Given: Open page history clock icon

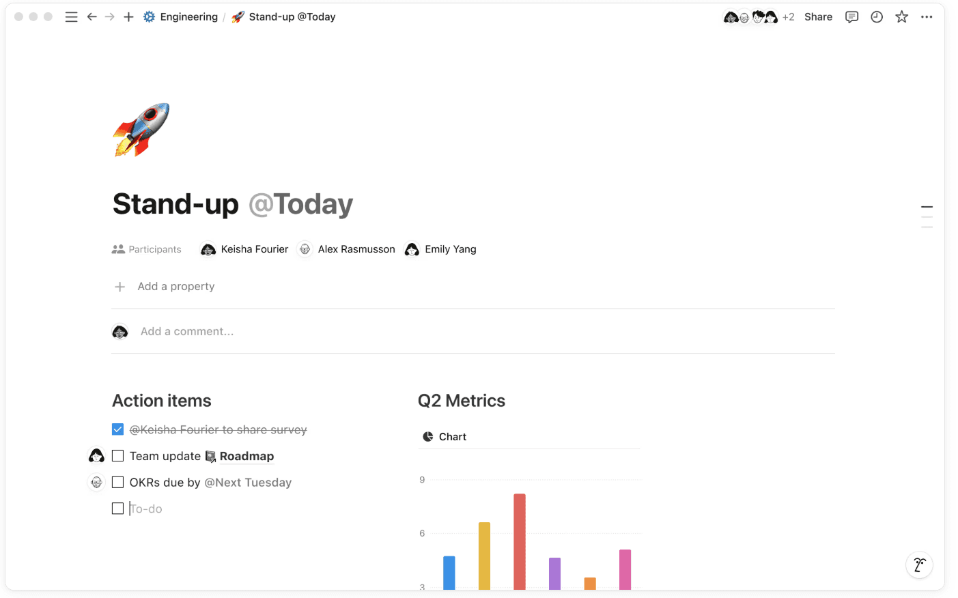Looking at the screenshot, I should 877,17.
